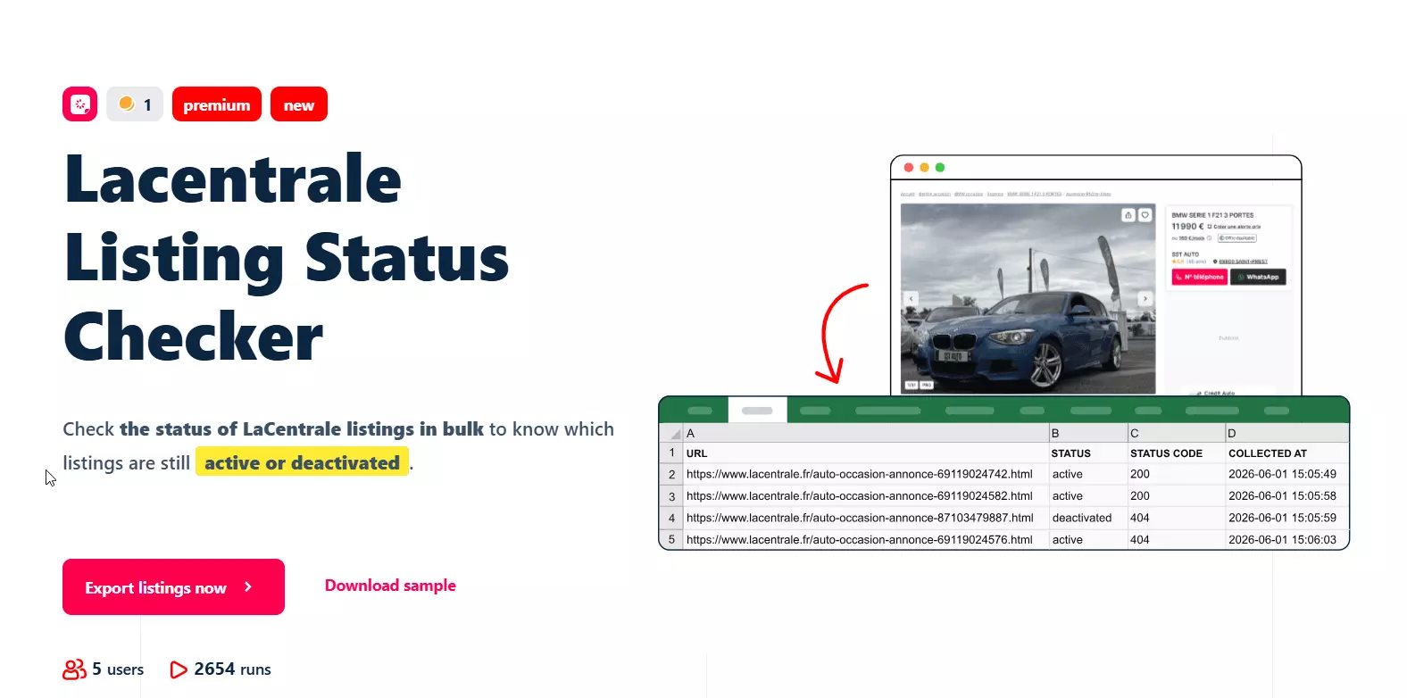The image size is (1407, 698).
Task: Click the coin count badge showing 1
Action: pyautogui.click(x=135, y=104)
